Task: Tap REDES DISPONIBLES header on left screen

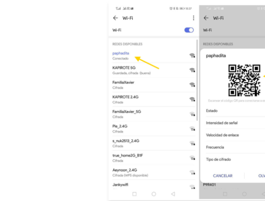Action: [128, 44]
